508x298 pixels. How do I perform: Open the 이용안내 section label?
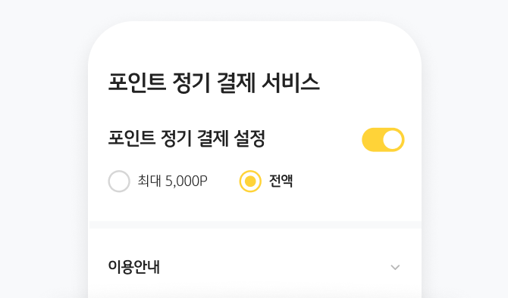(x=133, y=267)
